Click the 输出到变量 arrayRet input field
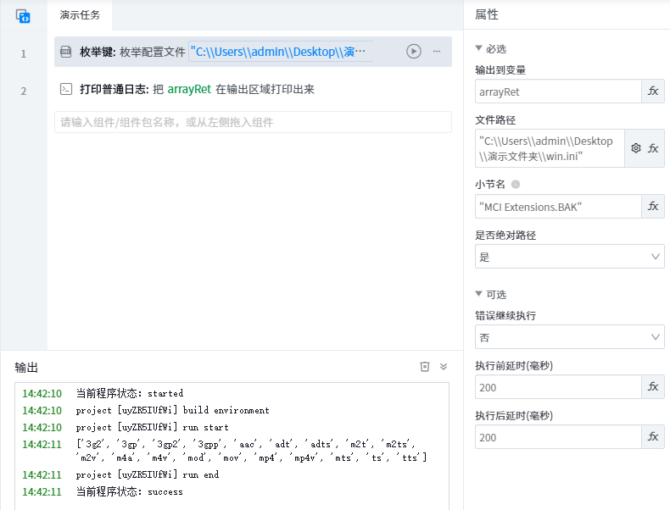Image resolution: width=670 pixels, height=510 pixels. (557, 91)
